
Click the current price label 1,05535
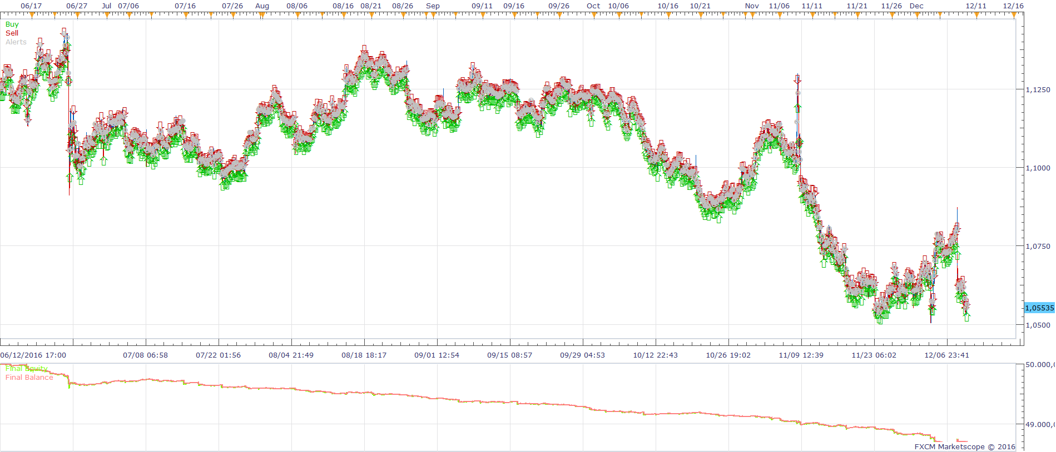(x=1039, y=308)
